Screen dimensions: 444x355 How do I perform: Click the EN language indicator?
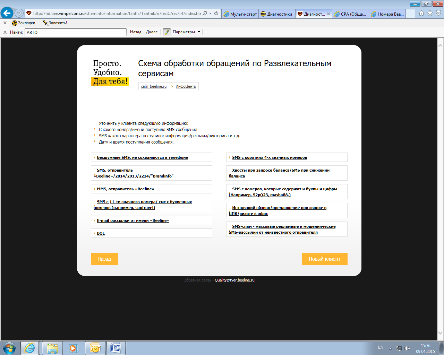[x=381, y=347]
